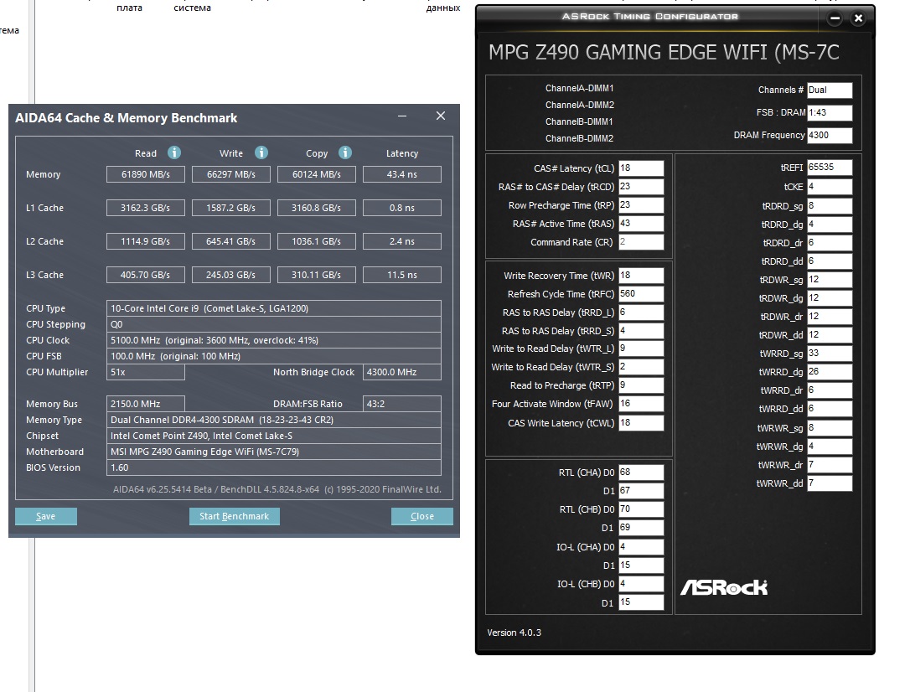Select the L1 Cache Read 3162.3 GB/s value
The width and height of the screenshot is (910, 692).
click(146, 208)
